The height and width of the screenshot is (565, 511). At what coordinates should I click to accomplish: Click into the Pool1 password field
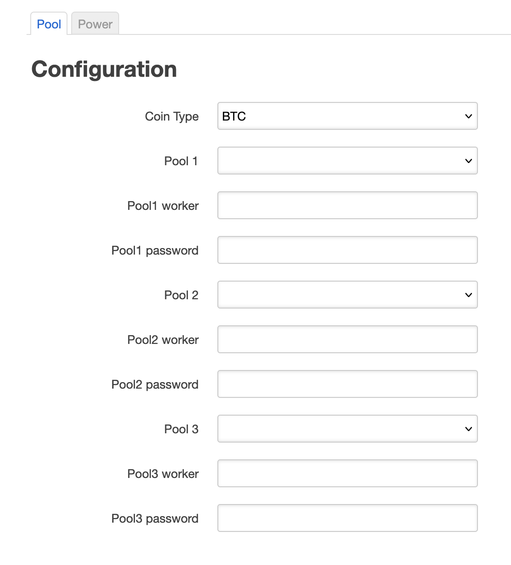(x=347, y=250)
